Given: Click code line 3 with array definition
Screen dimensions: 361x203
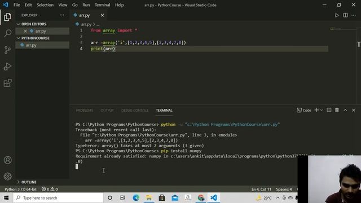Looking at the screenshot, I should click(x=138, y=43).
